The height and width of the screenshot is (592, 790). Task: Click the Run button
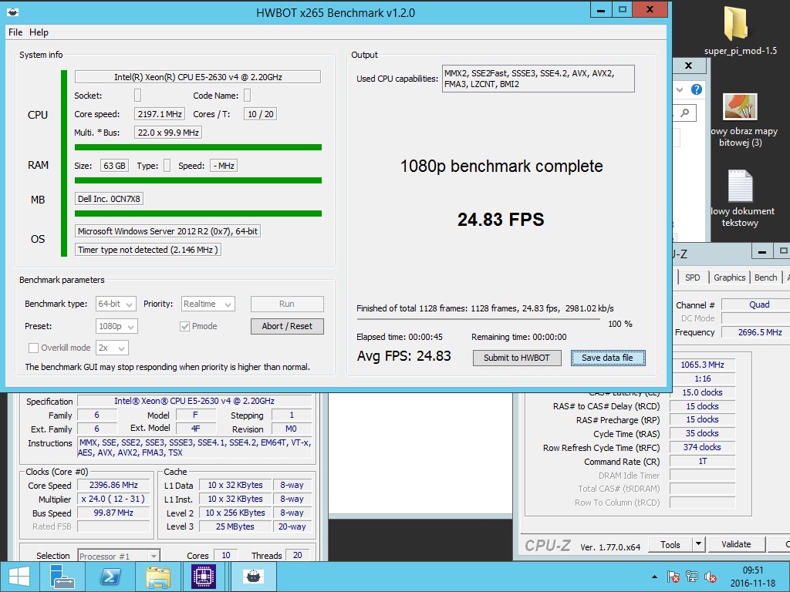287,304
